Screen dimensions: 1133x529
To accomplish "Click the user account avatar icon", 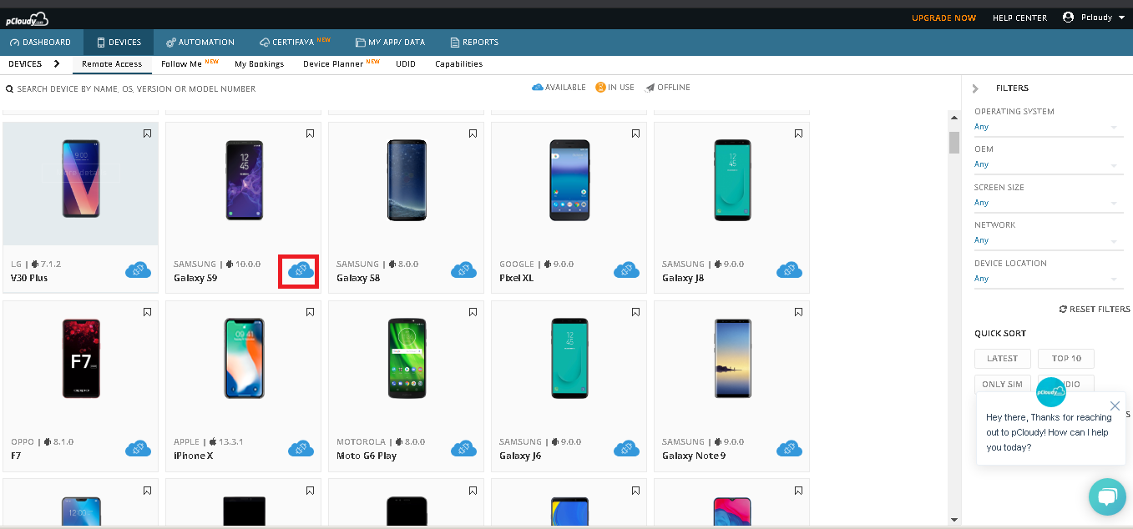I will pos(1068,18).
